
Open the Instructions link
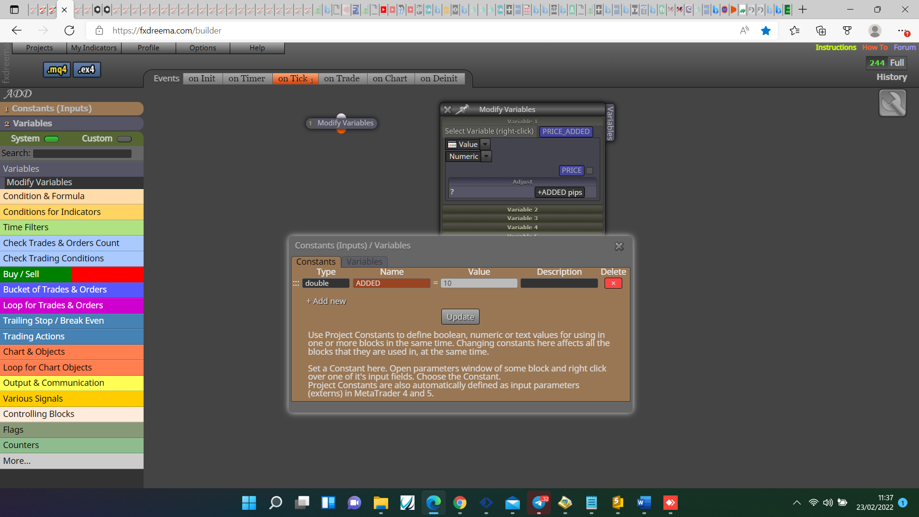point(836,47)
